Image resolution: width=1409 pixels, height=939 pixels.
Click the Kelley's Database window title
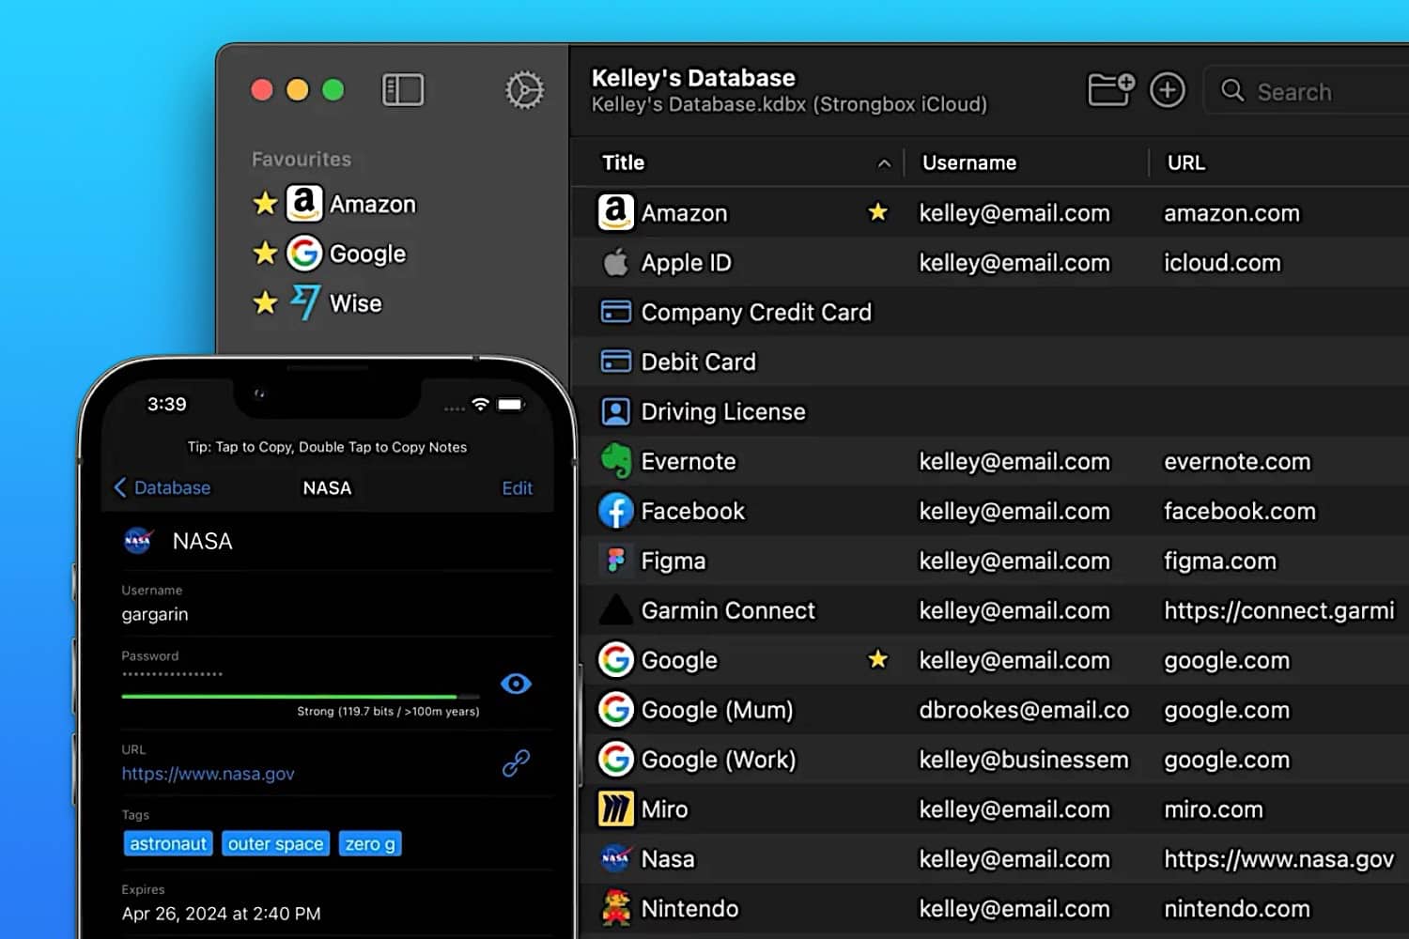coord(693,78)
